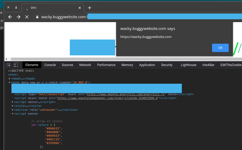Click the page horizontal scrollbar track

click(126, 59)
